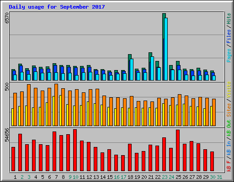The image size is (234, 182).
Task: Click day 4 on the x-axis
Action: coord(36,177)
